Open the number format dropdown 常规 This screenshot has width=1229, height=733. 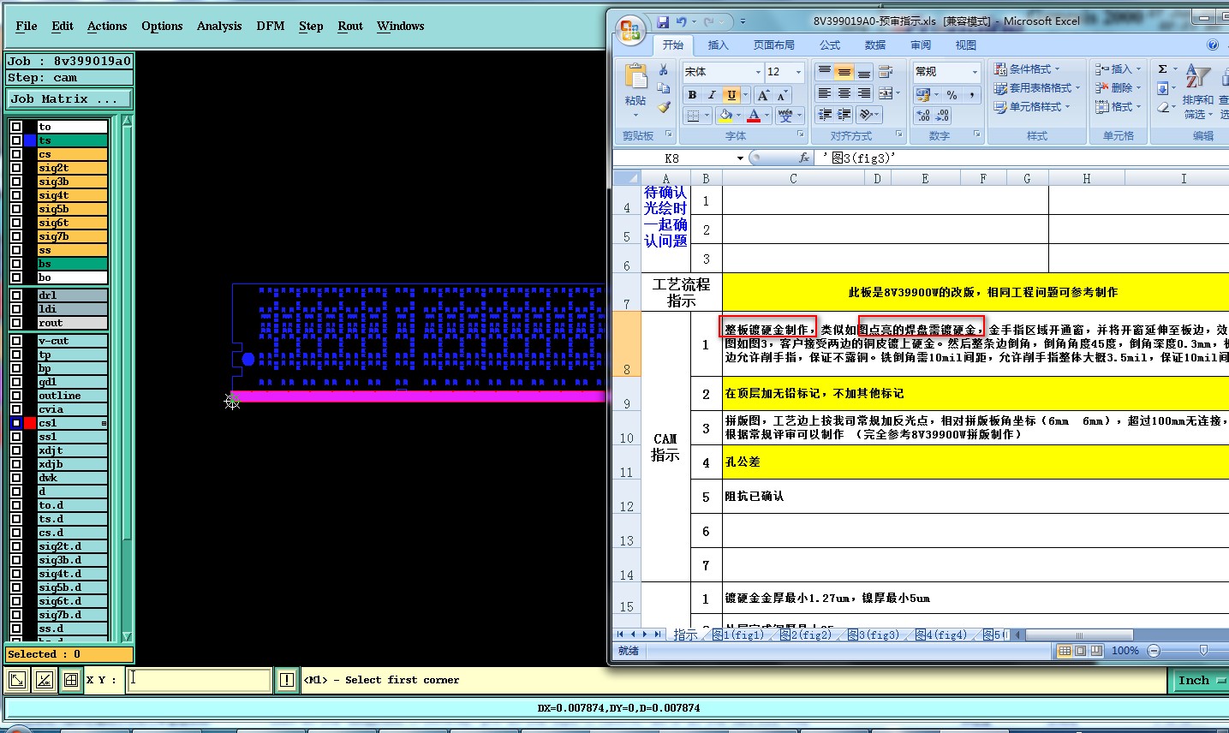point(975,72)
